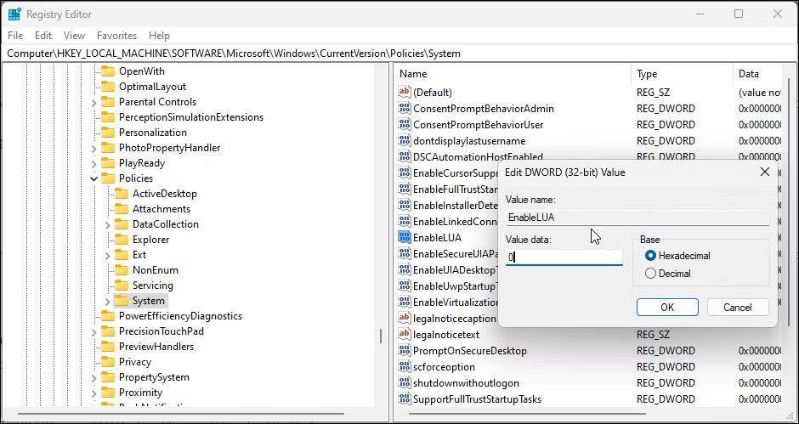Image resolution: width=799 pixels, height=424 pixels.
Task: Click the ActiveDesktop folder icon
Action: click(122, 194)
